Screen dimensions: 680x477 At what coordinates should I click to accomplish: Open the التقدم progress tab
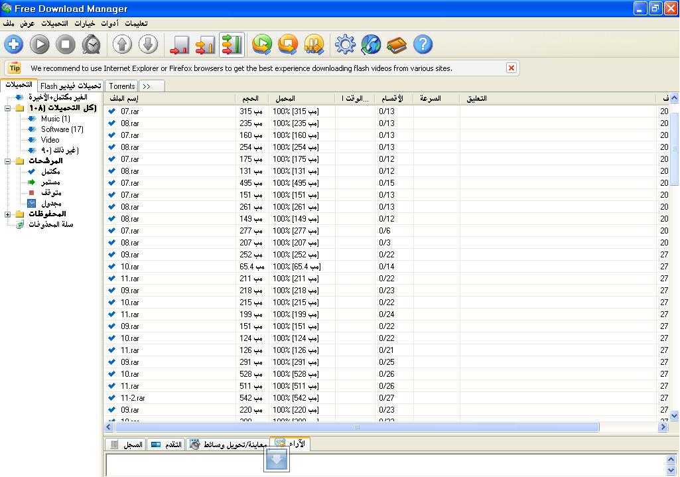coord(167,444)
